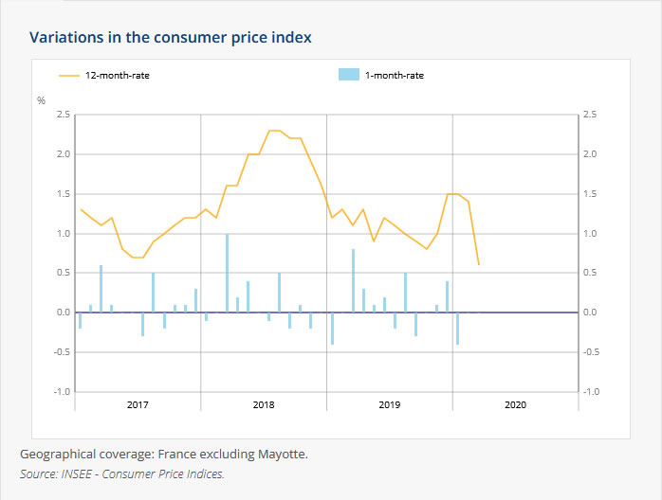This screenshot has width=662, height=500.
Task: Click the chart title about consumer price index
Action: [x=171, y=38]
